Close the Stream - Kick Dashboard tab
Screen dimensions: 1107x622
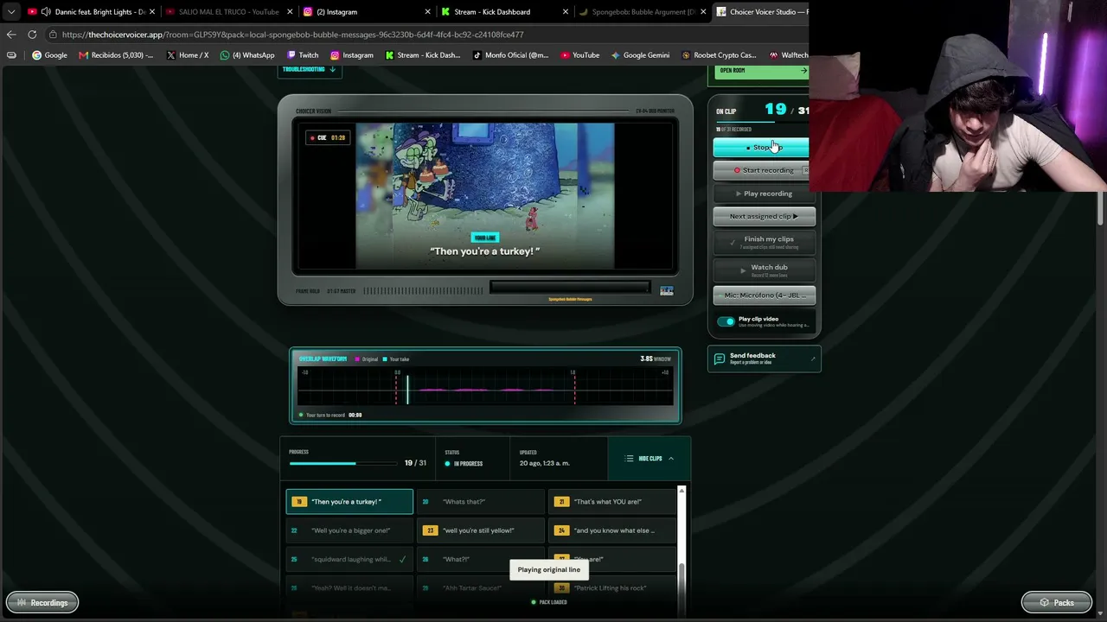[x=566, y=12]
